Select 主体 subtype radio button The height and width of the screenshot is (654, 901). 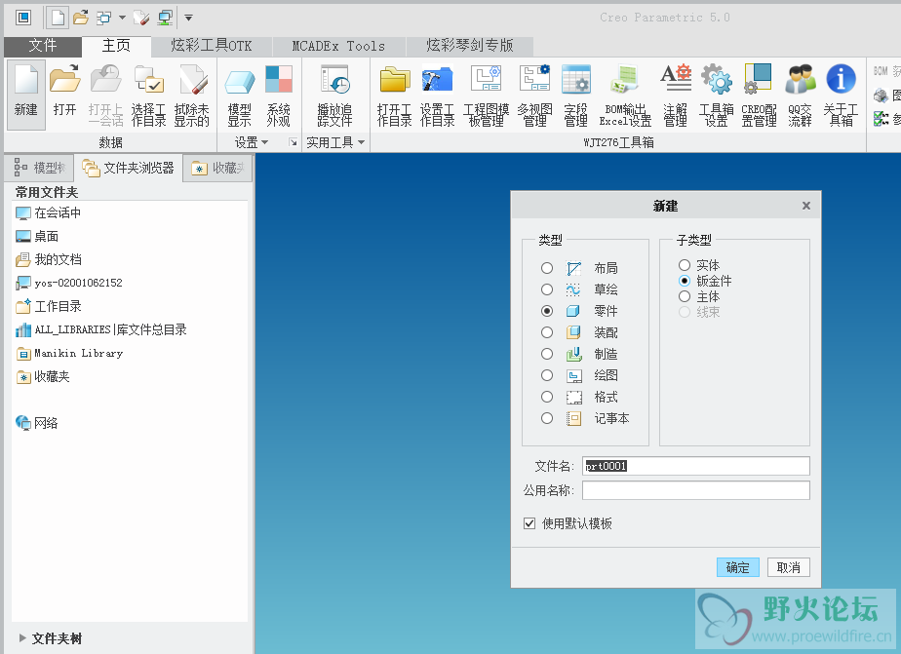point(684,297)
